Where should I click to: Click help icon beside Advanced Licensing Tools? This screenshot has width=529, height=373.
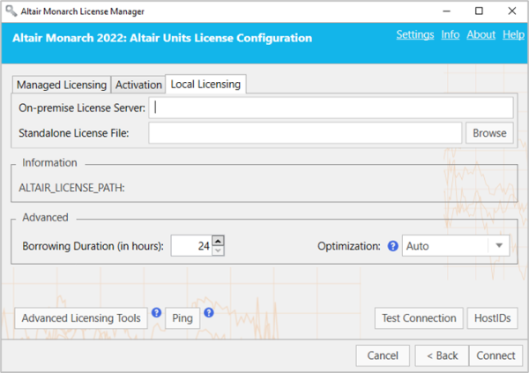tap(156, 312)
